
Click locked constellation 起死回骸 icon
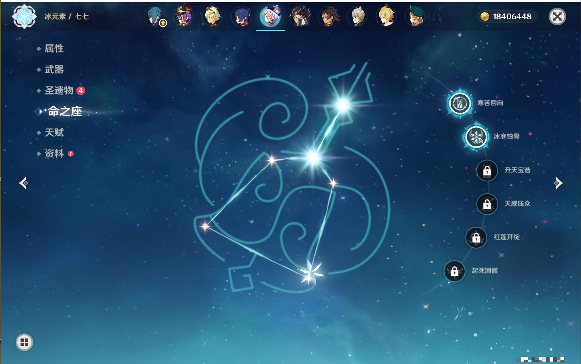click(454, 271)
